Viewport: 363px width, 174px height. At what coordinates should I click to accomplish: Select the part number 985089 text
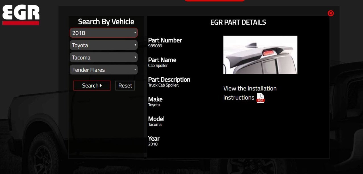pyautogui.click(x=155, y=46)
